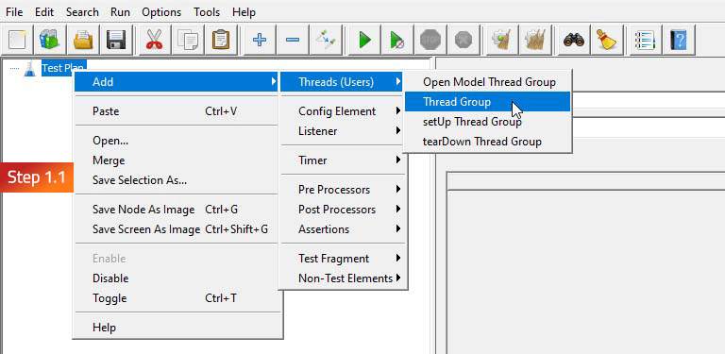The image size is (725, 354).
Task: Open the Options menu in menu bar
Action: 161,12
